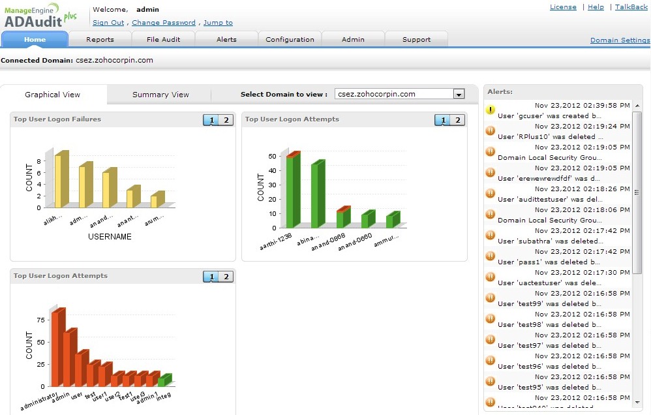
Task: Show page 2 of Top User Logon Failures
Action: (226, 120)
